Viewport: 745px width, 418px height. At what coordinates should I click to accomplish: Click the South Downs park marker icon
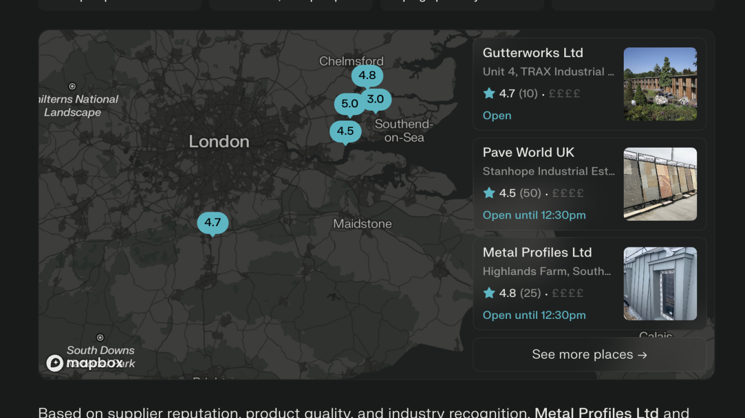tap(100, 337)
